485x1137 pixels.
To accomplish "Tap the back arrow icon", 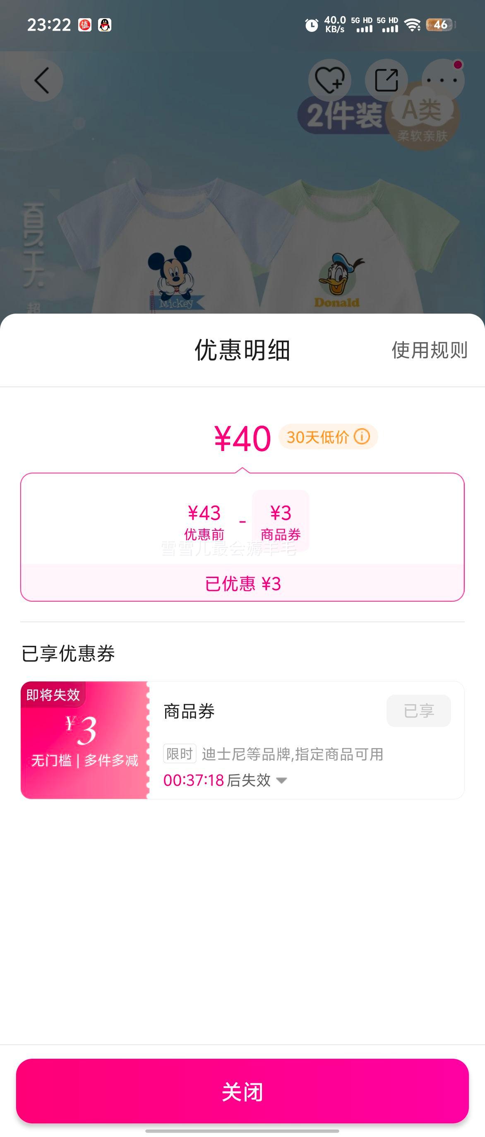I will 42,81.
